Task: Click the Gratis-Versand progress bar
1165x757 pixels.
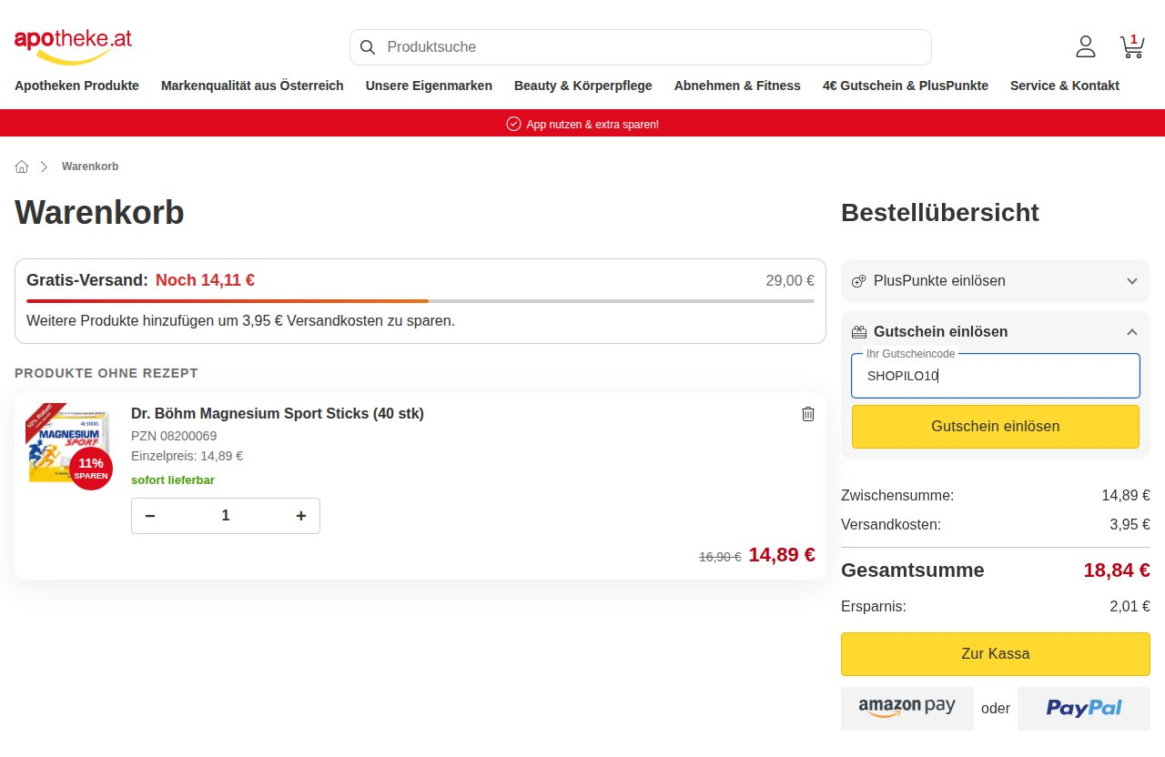Action: coord(420,300)
